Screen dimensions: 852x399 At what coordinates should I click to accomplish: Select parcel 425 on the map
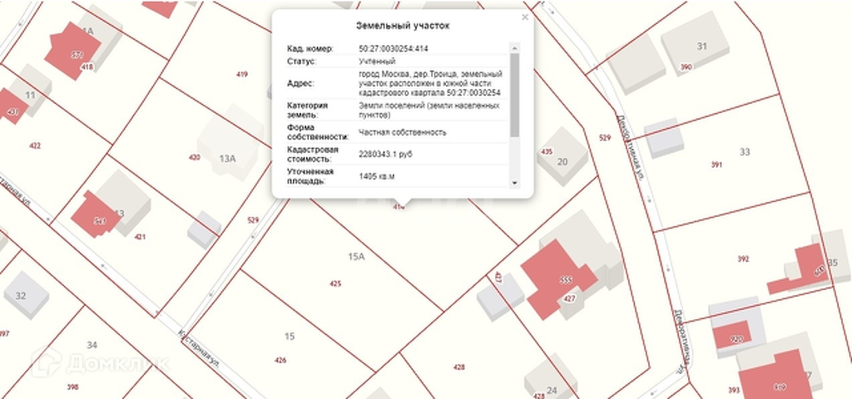click(x=335, y=284)
